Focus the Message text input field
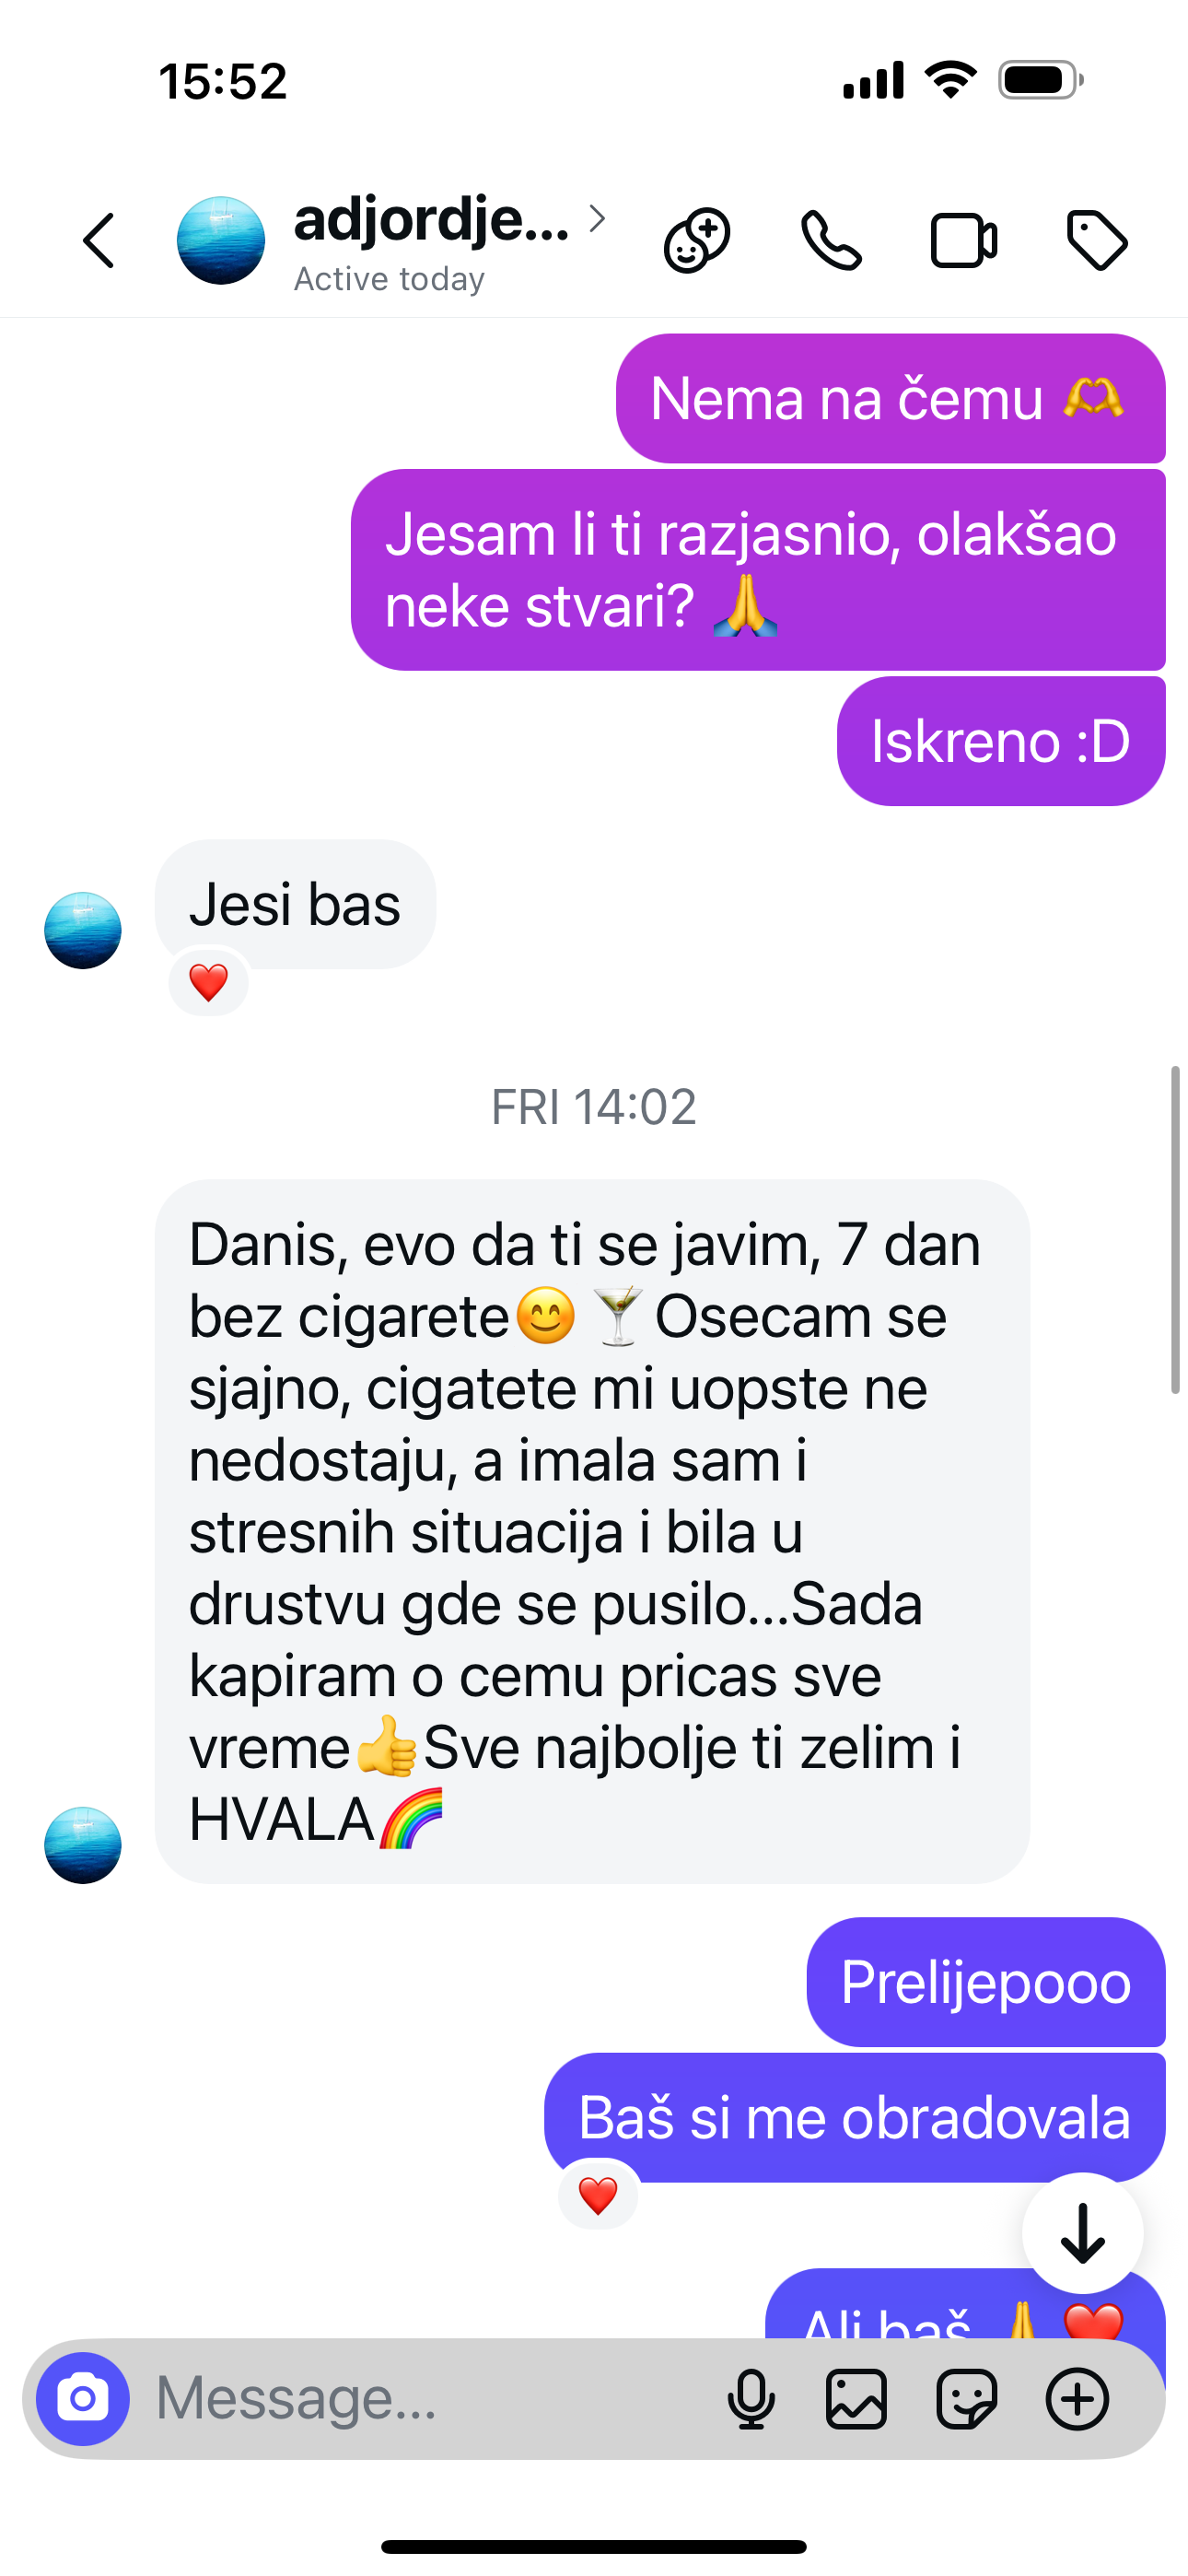The image size is (1188, 2576). tap(430, 2398)
